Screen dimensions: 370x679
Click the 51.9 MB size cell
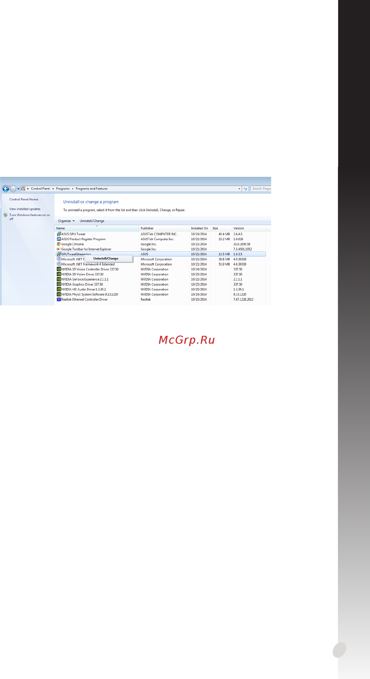pos(224,264)
